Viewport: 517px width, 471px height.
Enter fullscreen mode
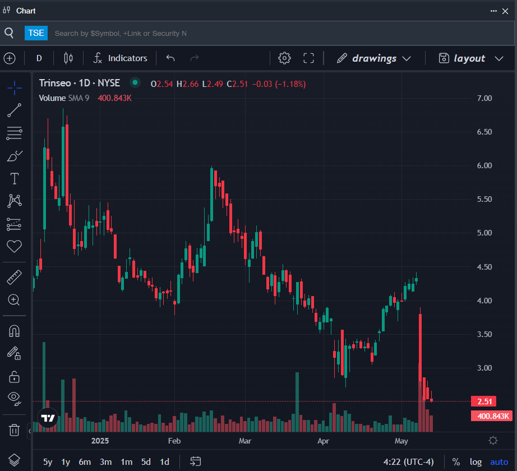pyautogui.click(x=308, y=58)
